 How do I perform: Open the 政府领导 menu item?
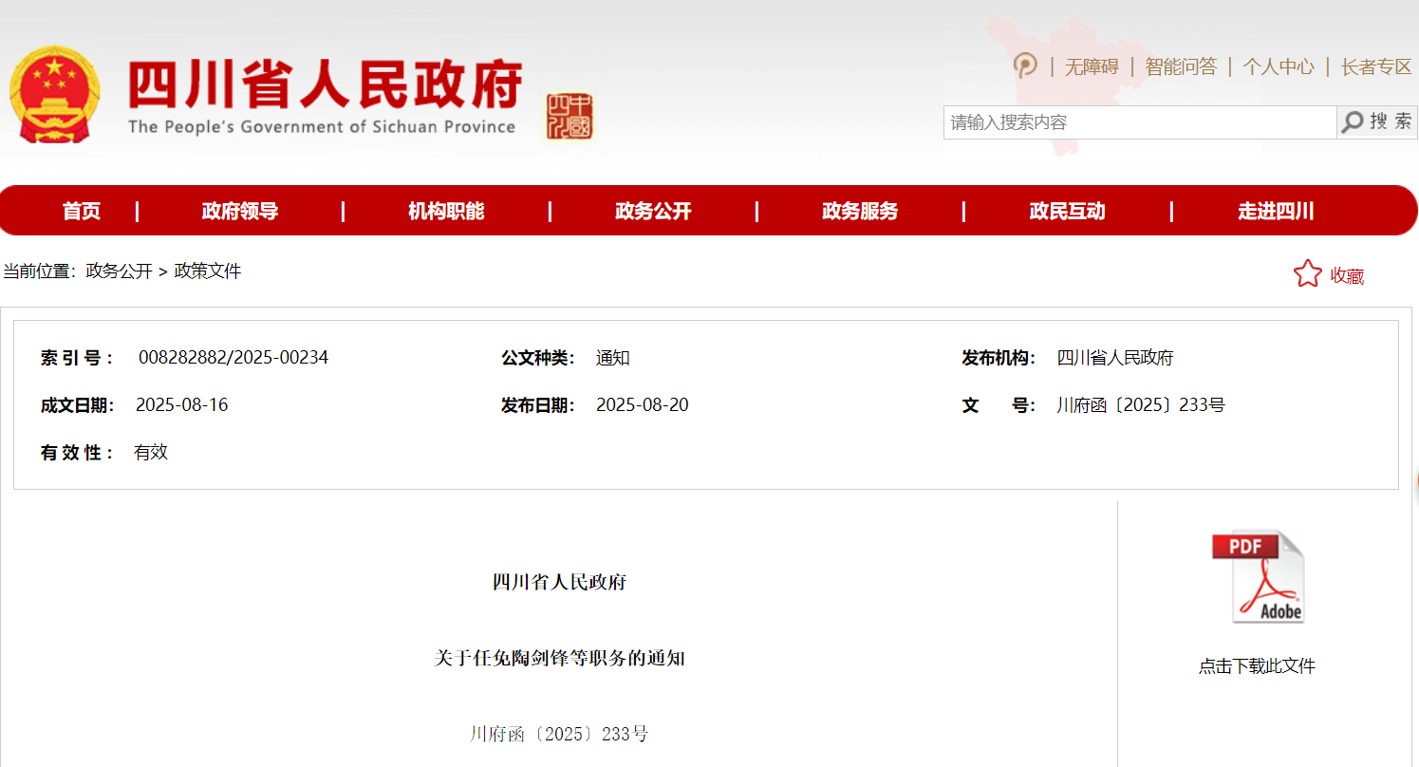240,211
